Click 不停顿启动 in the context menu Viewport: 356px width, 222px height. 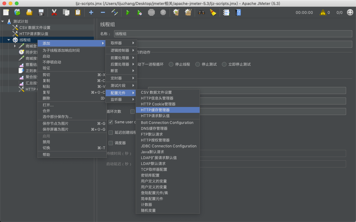(72, 62)
